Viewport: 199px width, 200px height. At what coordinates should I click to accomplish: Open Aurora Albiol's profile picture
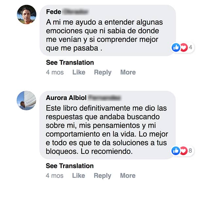pyautogui.click(x=26, y=100)
